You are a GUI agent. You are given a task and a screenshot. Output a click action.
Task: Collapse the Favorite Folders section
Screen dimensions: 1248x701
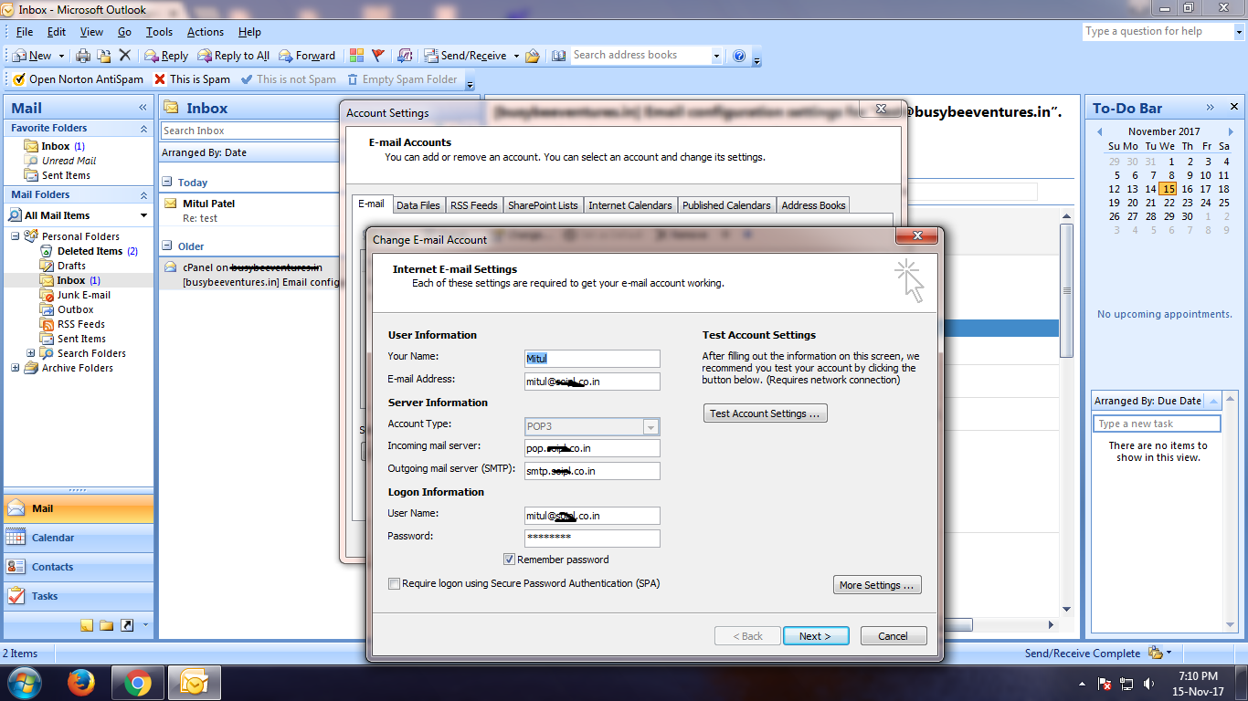pyautogui.click(x=143, y=129)
